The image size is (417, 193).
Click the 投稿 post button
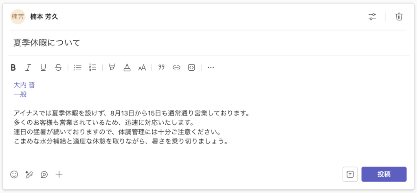pyautogui.click(x=384, y=174)
